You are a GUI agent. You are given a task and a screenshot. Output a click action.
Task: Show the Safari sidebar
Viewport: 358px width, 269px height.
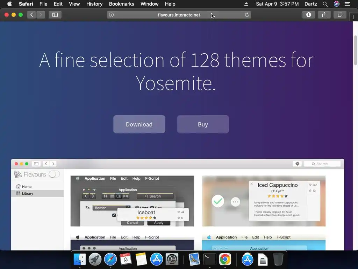click(x=55, y=15)
